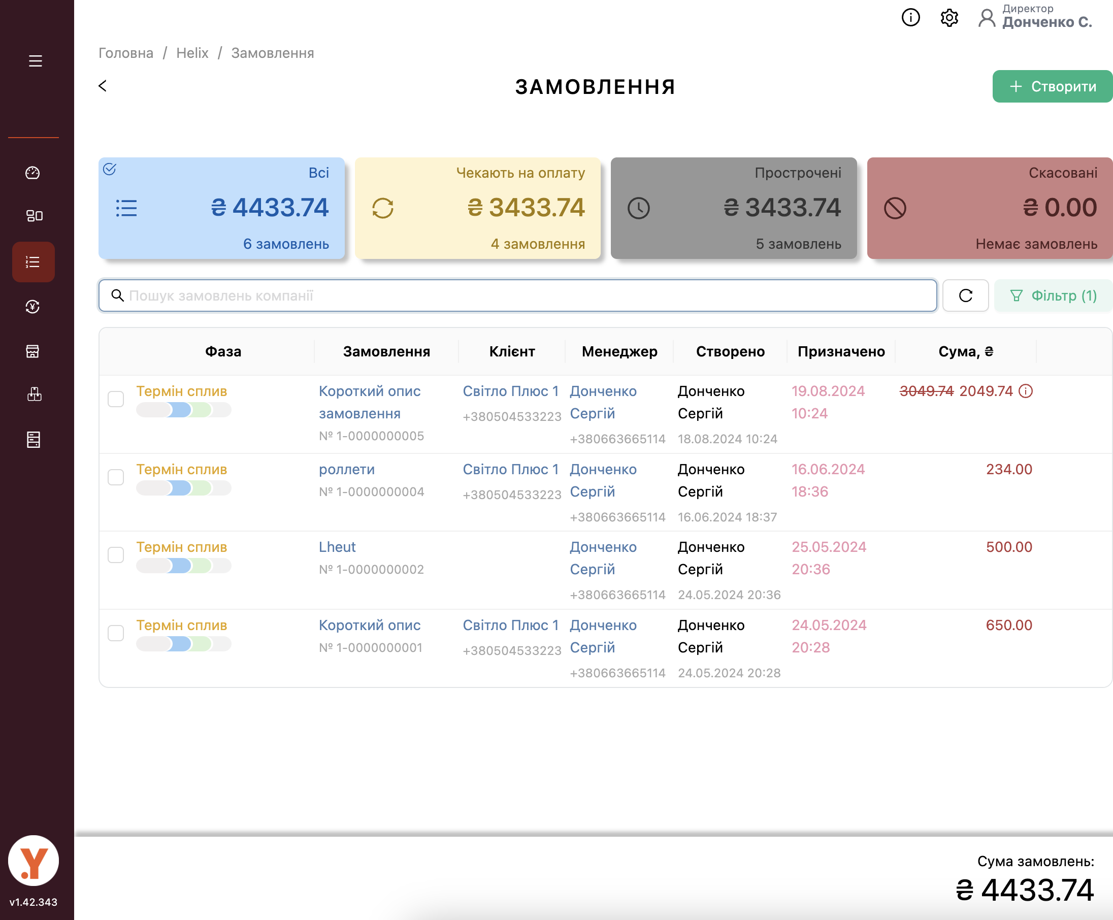This screenshot has height=920, width=1113.
Task: Open the storefront icon in sidebar
Action: coord(33,351)
